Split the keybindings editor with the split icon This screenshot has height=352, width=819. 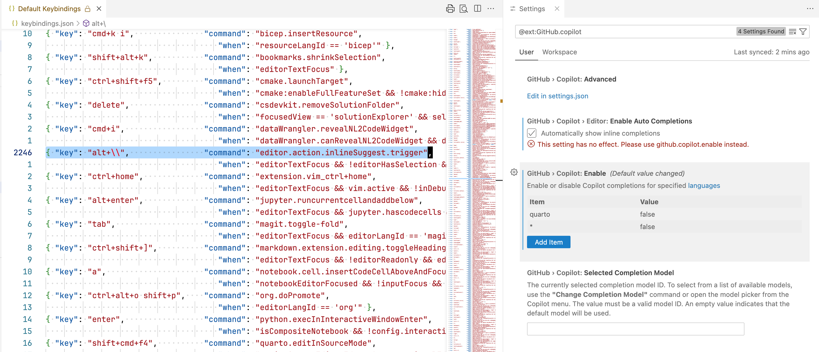(477, 9)
